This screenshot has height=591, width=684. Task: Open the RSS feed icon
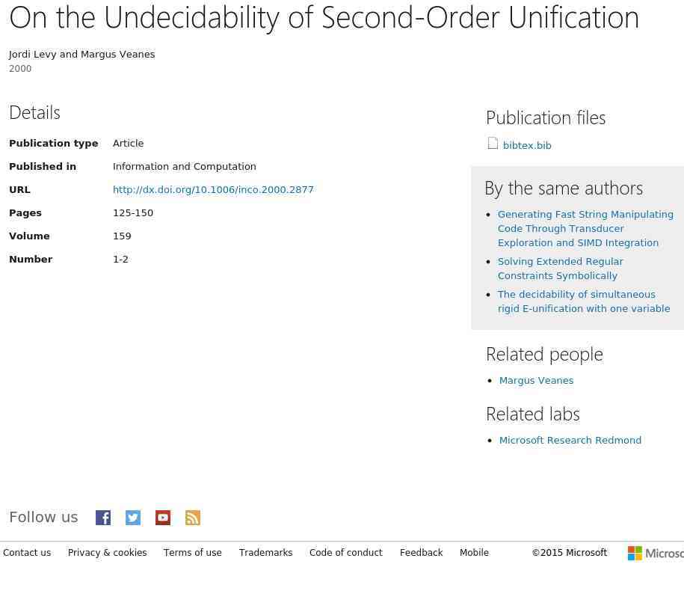pyautogui.click(x=193, y=518)
